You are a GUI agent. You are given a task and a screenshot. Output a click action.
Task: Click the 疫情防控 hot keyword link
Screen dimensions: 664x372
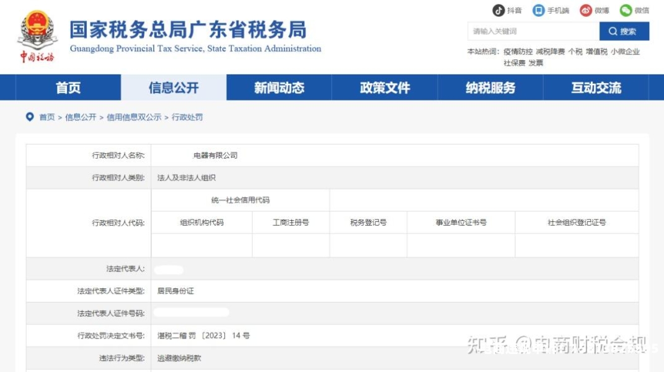click(x=518, y=52)
